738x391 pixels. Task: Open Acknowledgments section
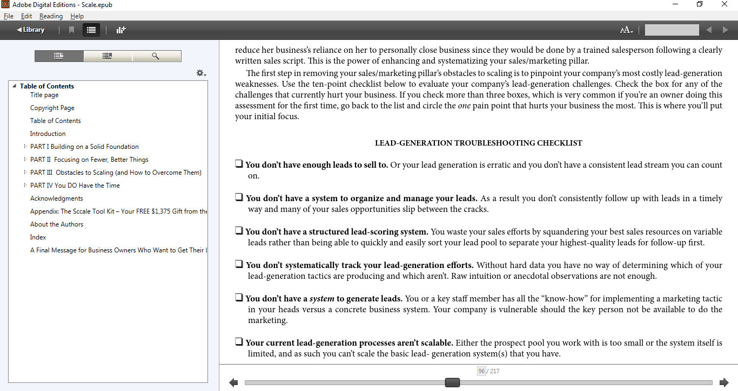coord(57,198)
